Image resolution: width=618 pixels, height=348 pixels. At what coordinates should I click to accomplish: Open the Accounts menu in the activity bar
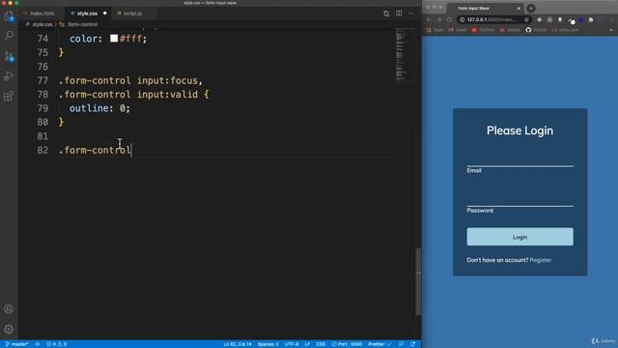pos(9,309)
